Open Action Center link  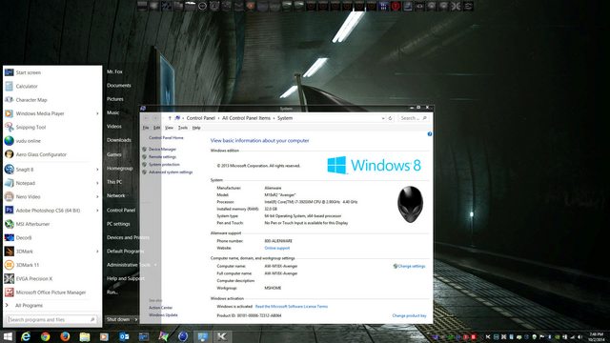(x=161, y=308)
